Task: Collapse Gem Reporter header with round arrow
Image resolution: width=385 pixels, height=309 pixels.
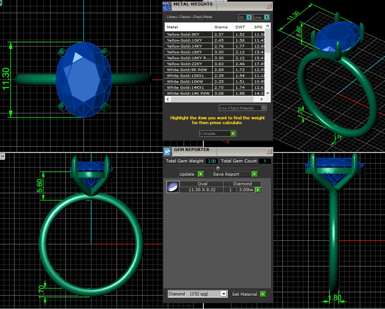Action: click(x=218, y=168)
